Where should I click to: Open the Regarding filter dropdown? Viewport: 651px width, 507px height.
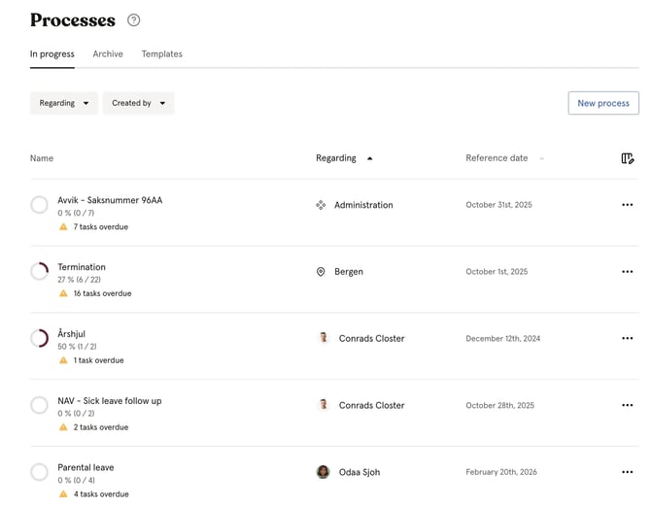click(x=64, y=103)
